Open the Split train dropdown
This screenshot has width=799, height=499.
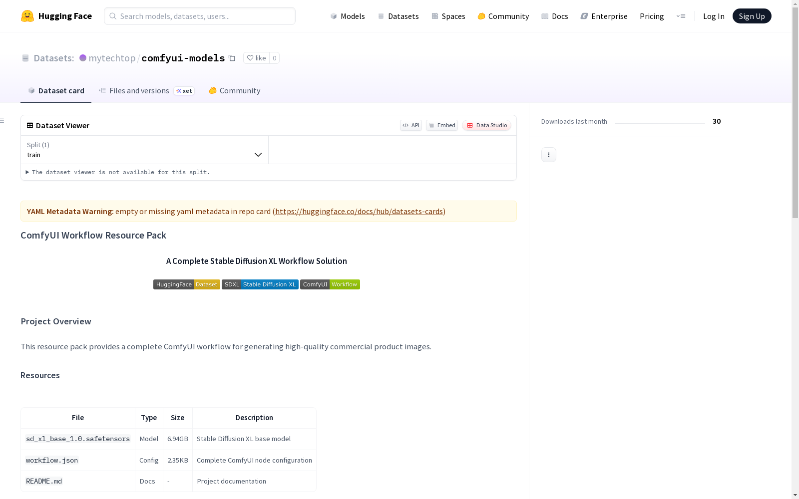(144, 150)
